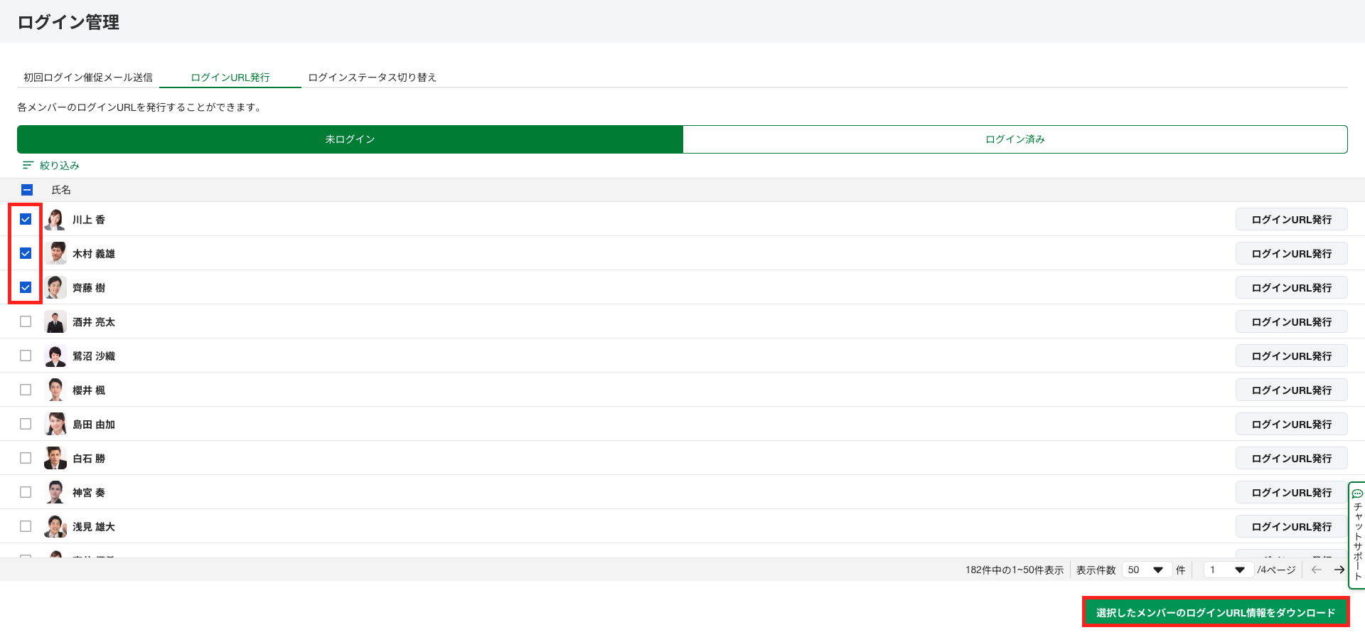This screenshot has height=635, width=1365.
Task: Open the page number dropdown
Action: (x=1228, y=570)
